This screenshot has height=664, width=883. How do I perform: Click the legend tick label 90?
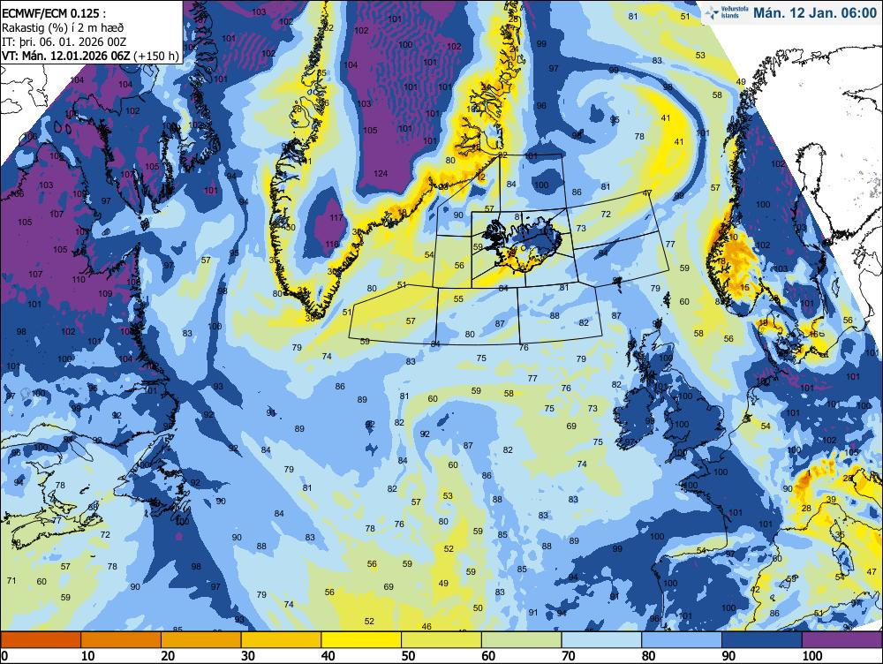point(728,656)
